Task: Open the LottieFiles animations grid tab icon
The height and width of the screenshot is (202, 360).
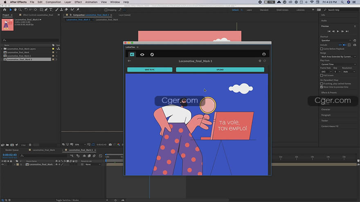Action: (x=132, y=55)
